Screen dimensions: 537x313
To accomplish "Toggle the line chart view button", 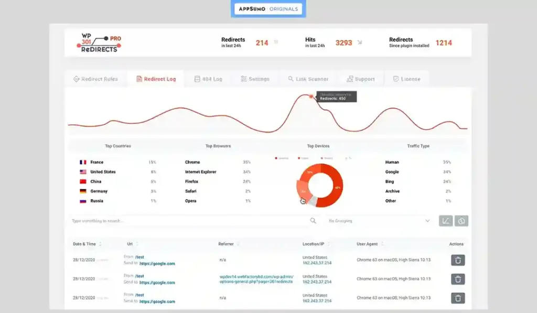I will 445,221.
